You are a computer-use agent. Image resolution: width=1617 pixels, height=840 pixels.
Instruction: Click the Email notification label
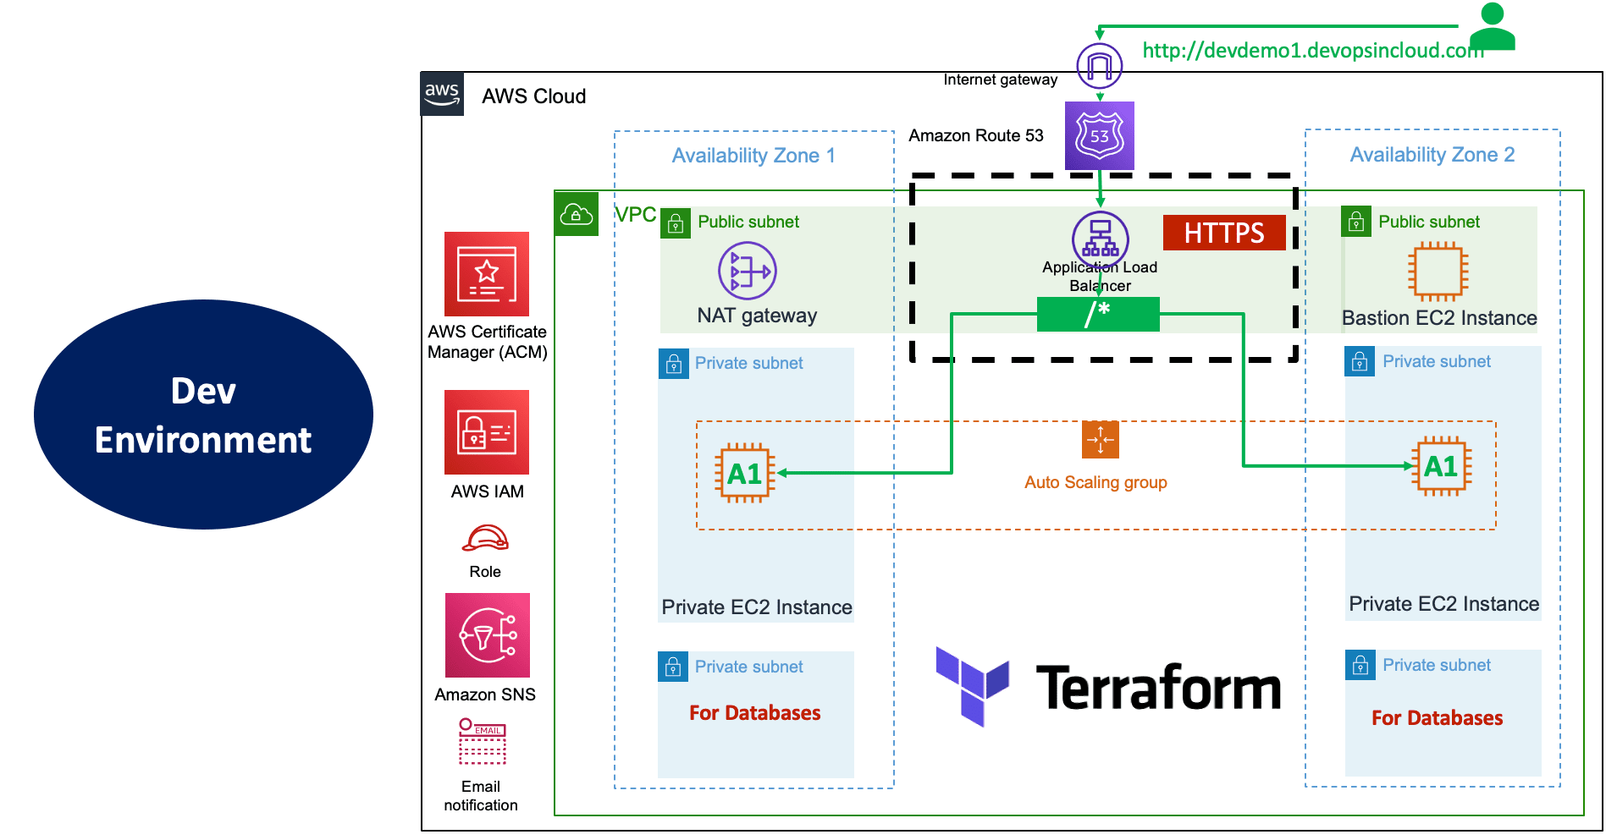pyautogui.click(x=481, y=796)
